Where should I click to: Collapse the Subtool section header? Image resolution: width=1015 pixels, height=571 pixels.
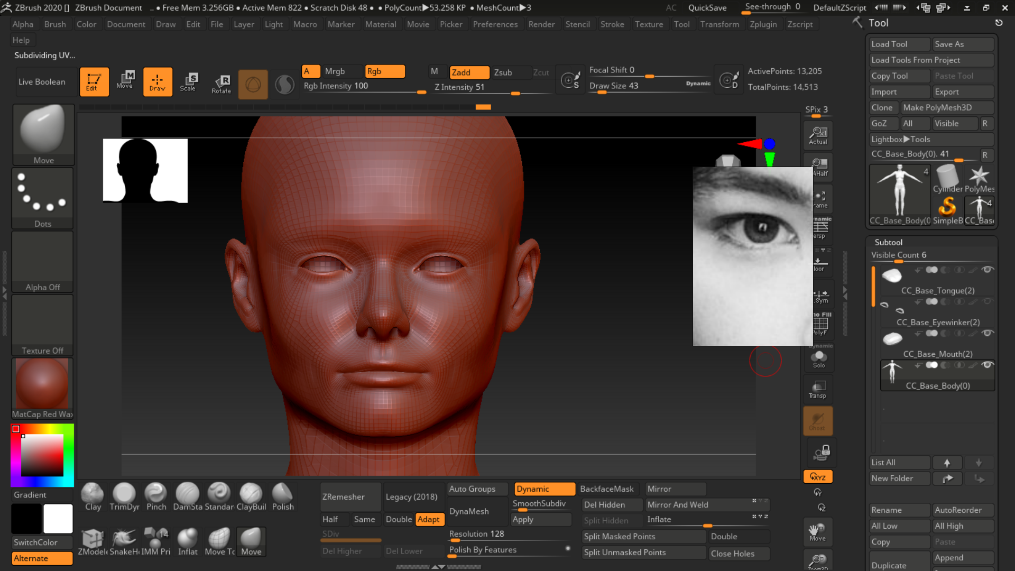coord(889,242)
